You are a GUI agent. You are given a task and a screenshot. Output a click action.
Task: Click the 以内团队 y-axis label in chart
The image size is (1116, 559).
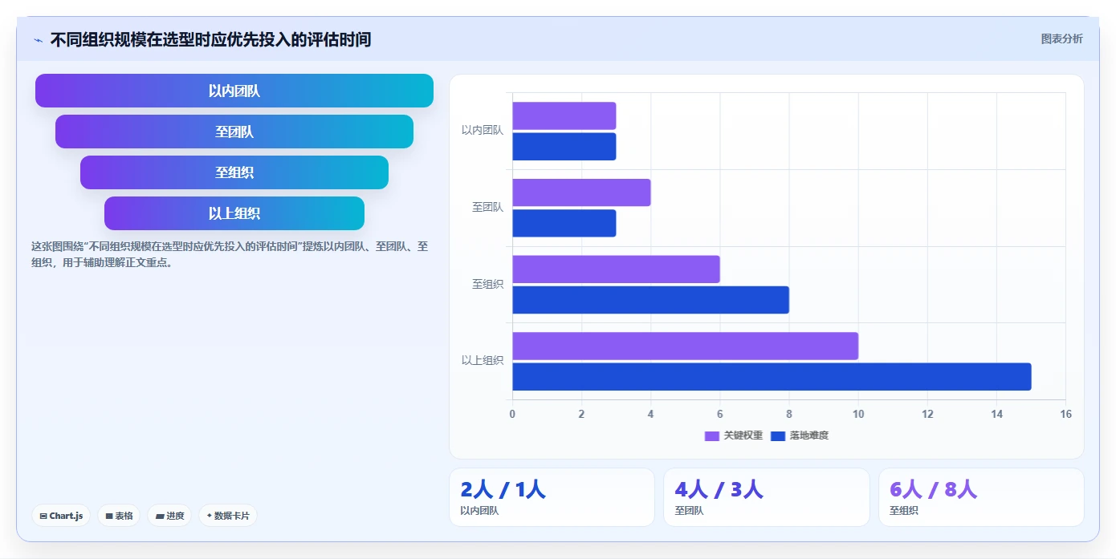[x=483, y=130]
